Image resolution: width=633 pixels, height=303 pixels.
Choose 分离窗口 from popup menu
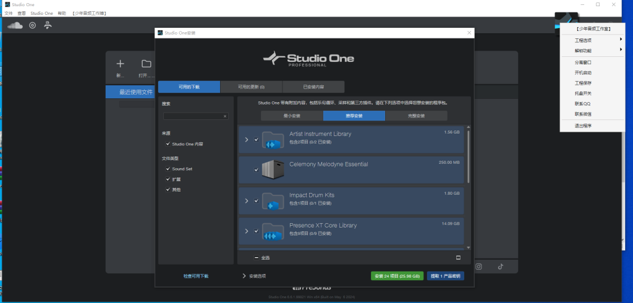(592, 62)
